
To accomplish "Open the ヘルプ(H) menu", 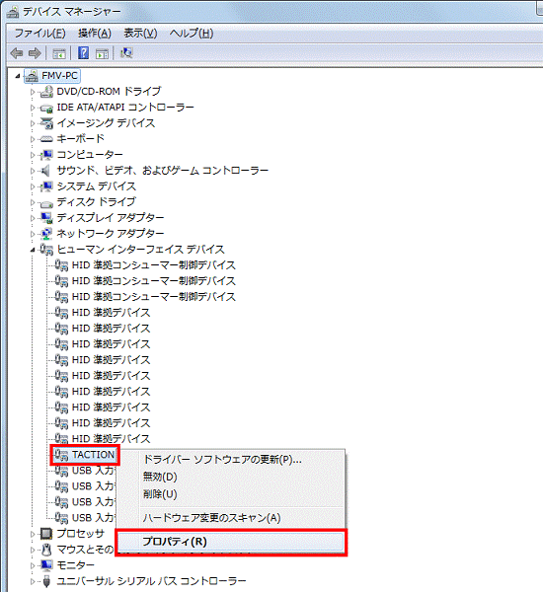I will coord(192,34).
